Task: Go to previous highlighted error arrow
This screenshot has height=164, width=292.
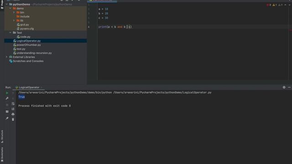Action: pos(285,5)
